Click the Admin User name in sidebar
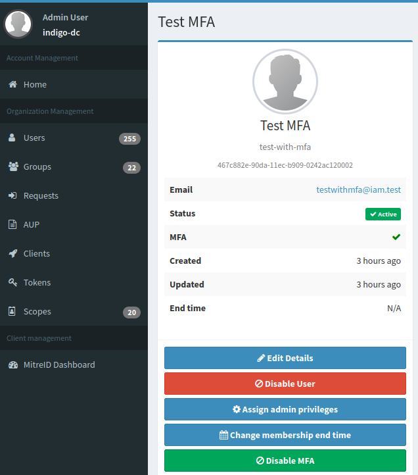 (65, 17)
